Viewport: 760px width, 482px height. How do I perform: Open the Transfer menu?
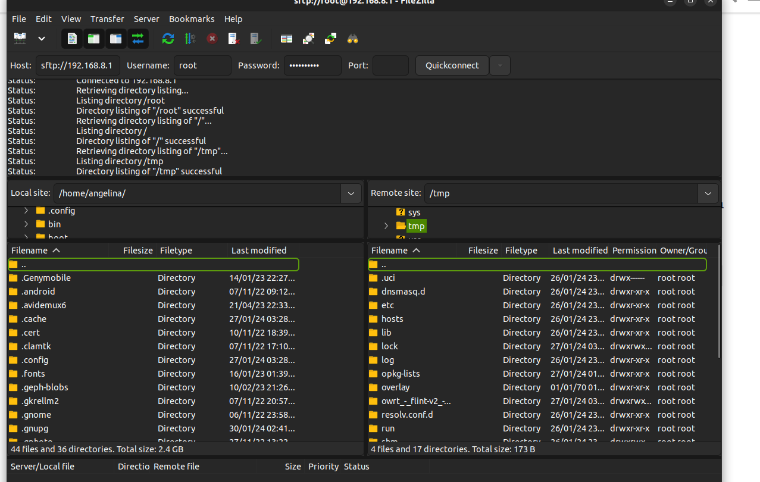[x=107, y=19]
